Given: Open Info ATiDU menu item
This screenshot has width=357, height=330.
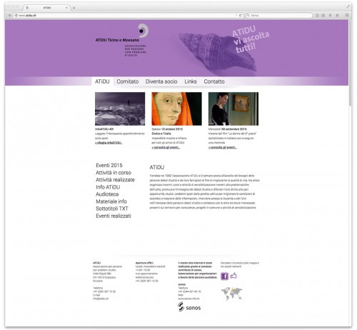Looking at the screenshot, I should click(x=108, y=187).
